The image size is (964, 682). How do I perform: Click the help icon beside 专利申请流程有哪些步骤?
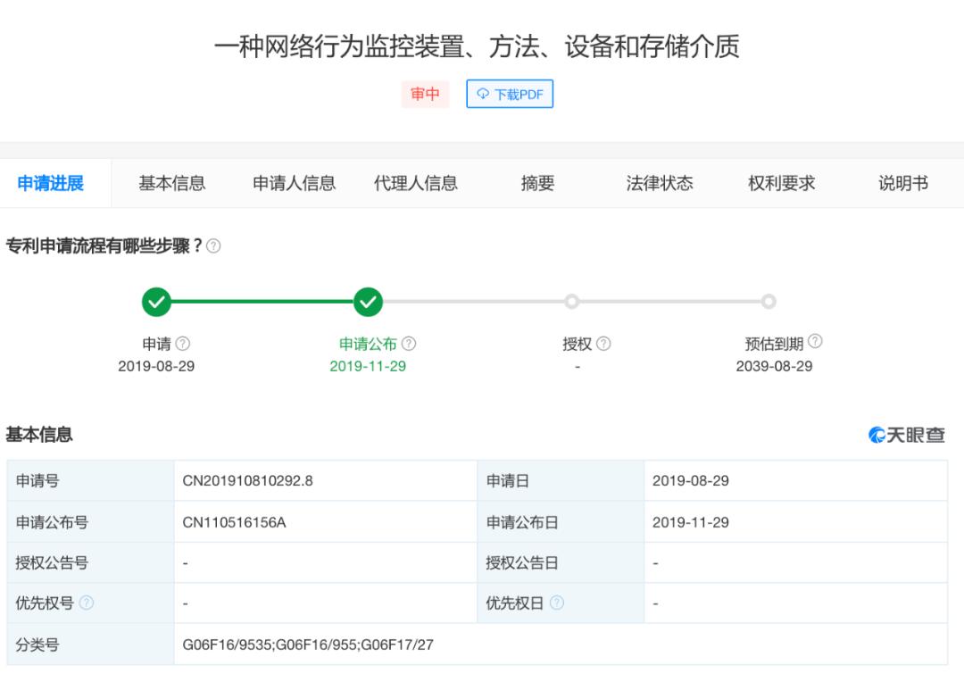(x=213, y=246)
